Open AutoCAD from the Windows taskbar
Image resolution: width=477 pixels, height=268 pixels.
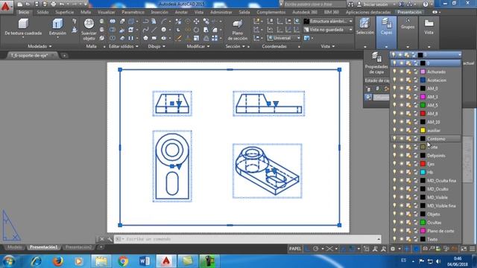(x=166, y=261)
